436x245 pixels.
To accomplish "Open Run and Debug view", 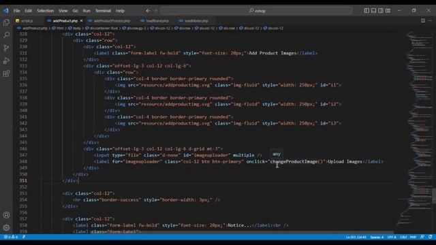I will pos(6,61).
